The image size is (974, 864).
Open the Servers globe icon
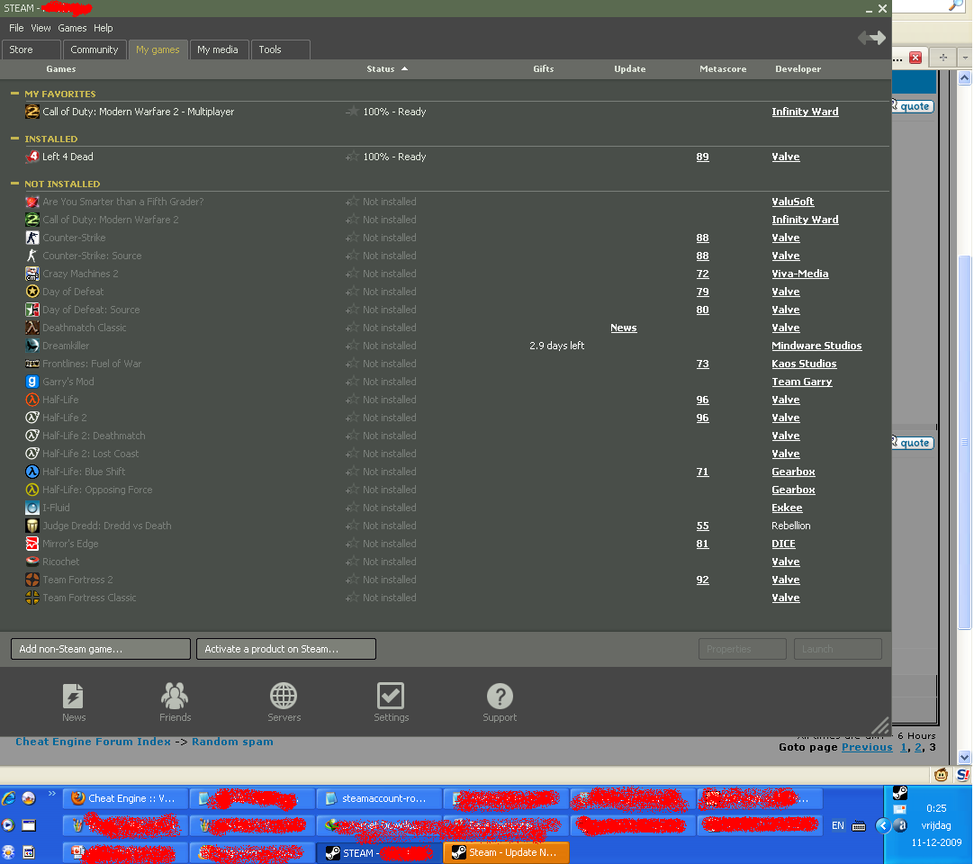[x=284, y=696]
